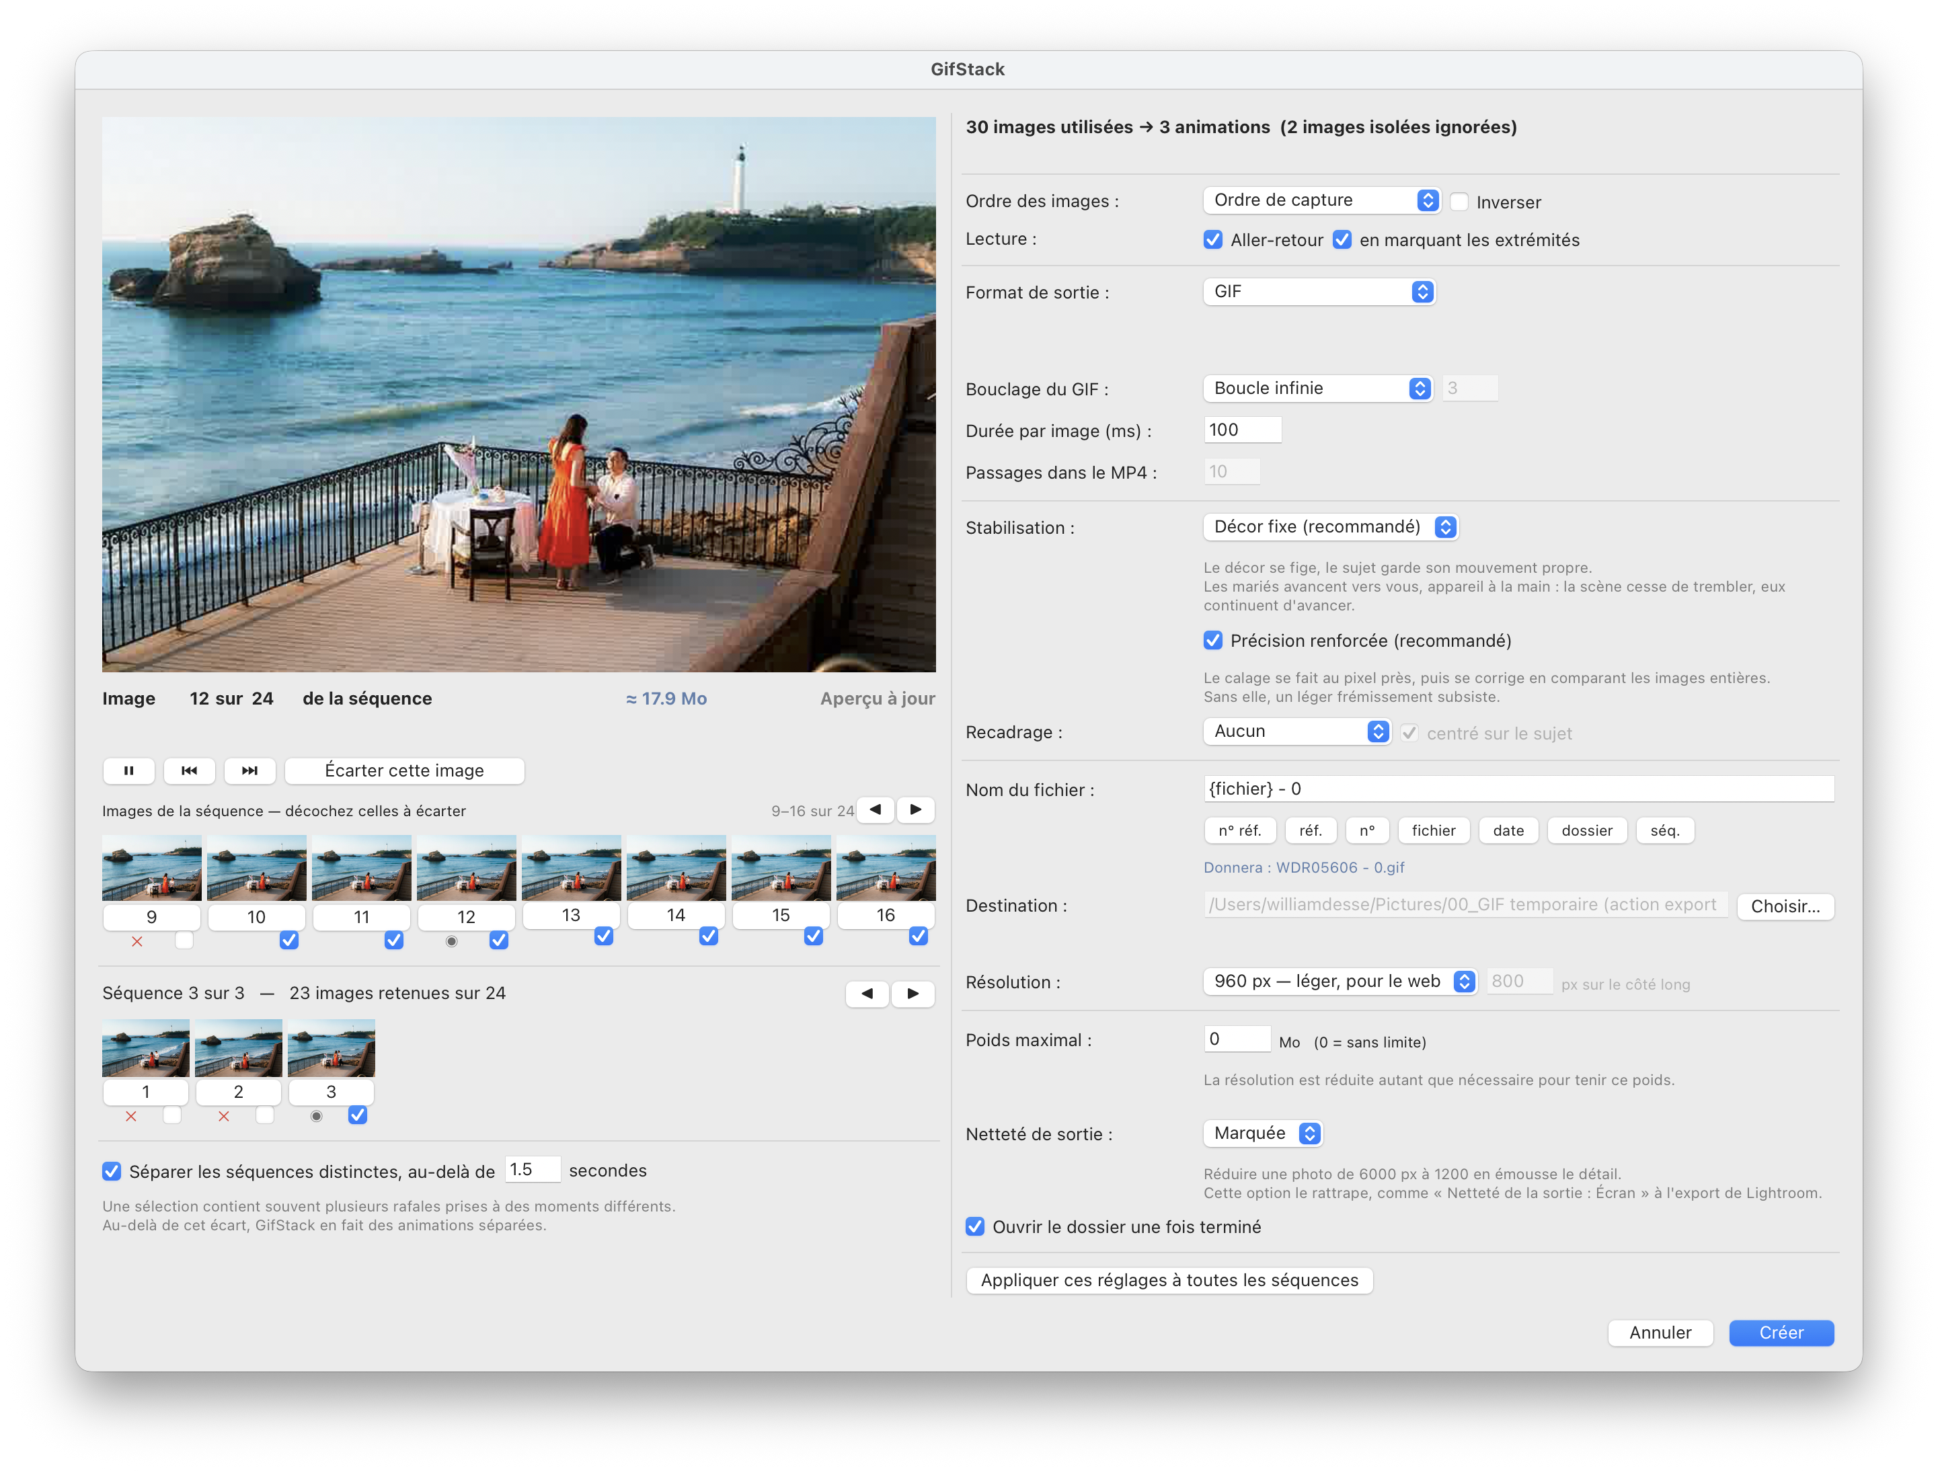Toggle Ouvrir le dossier une fois terminé
The width and height of the screenshot is (1938, 1471).
pos(975,1228)
